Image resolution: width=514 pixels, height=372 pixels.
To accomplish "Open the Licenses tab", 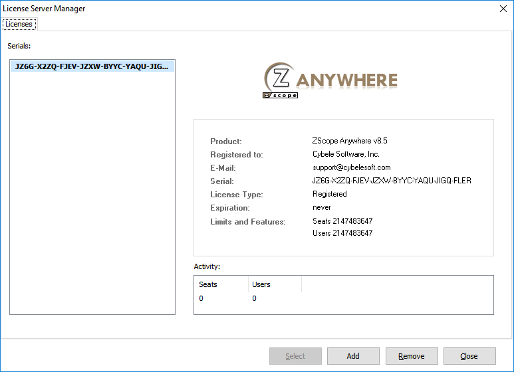I will point(19,24).
